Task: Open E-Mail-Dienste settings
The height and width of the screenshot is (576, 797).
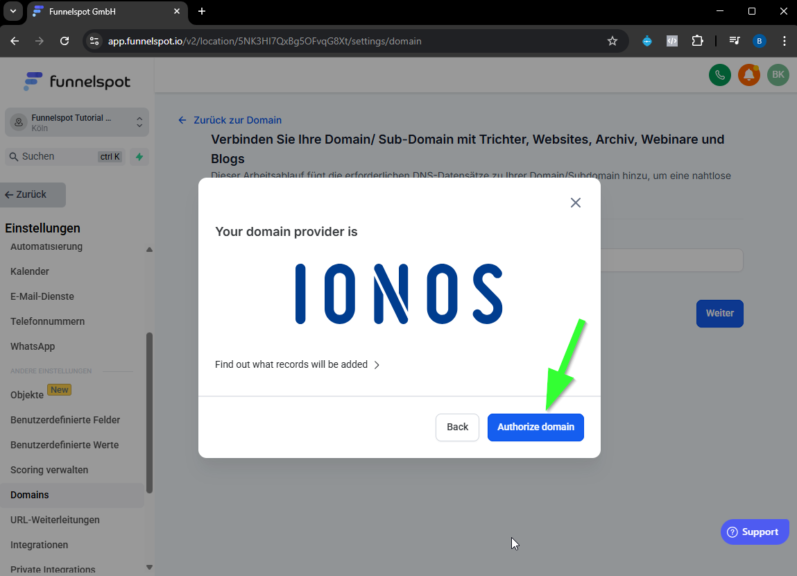Action: (x=42, y=296)
